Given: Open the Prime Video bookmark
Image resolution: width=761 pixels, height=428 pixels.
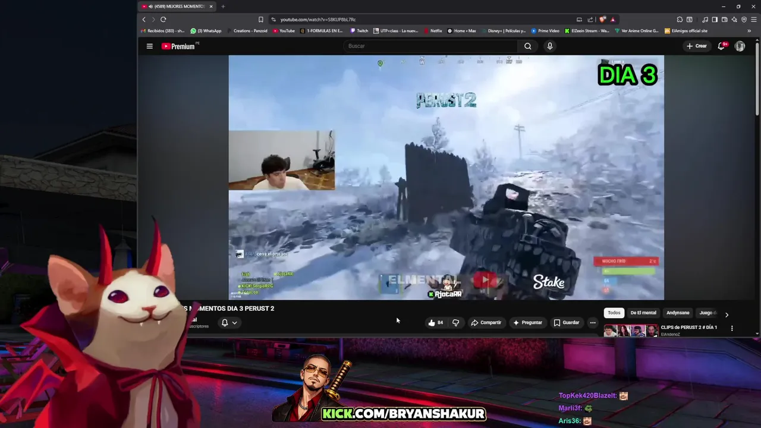Looking at the screenshot, I should click(545, 31).
